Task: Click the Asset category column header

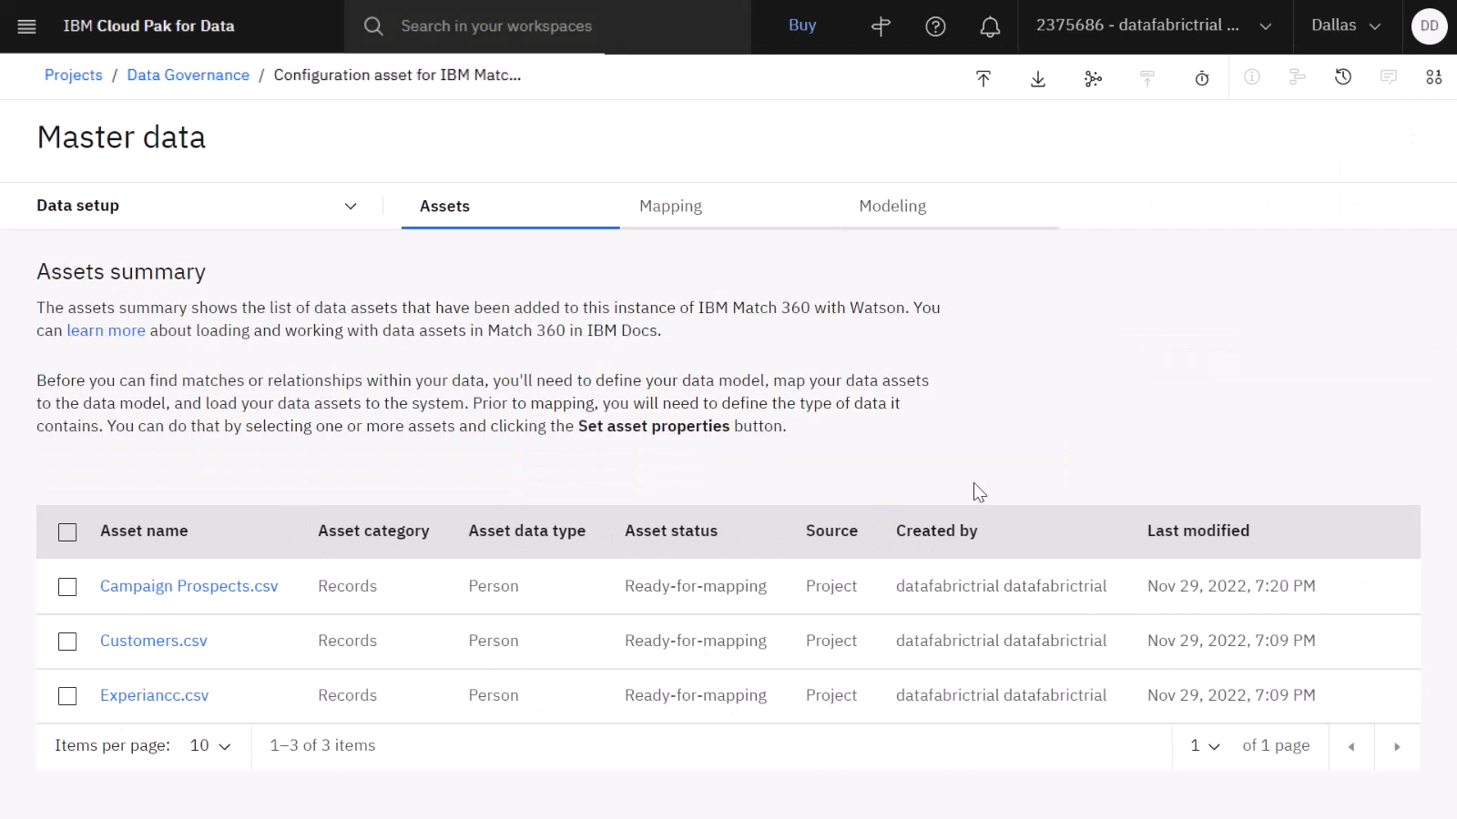Action: [373, 531]
